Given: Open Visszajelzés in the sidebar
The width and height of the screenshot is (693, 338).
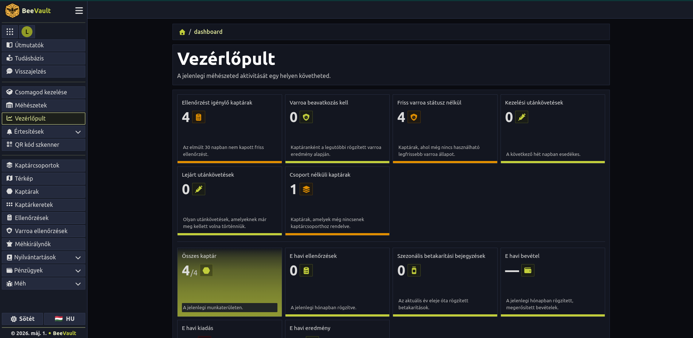Looking at the screenshot, I should click(x=43, y=71).
